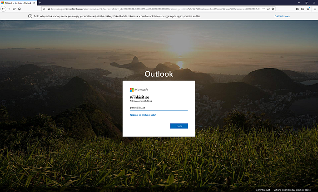318x192 pixels.
Task: Click the blue Další button
Action: pyautogui.click(x=179, y=126)
